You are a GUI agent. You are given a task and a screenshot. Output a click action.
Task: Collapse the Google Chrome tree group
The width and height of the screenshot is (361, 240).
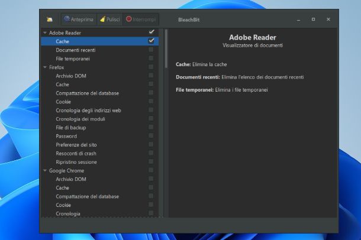[45, 171]
